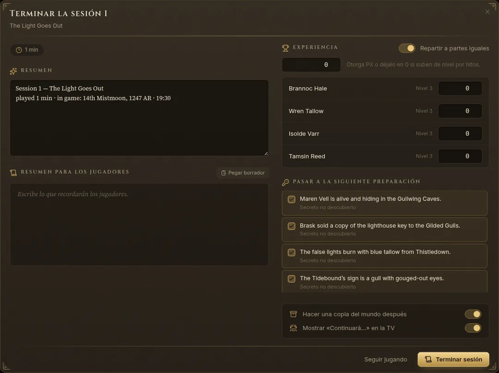The width and height of the screenshot is (499, 373).
Task: Click the curtain icon beside Mostrar Continuará
Action: (x=293, y=328)
